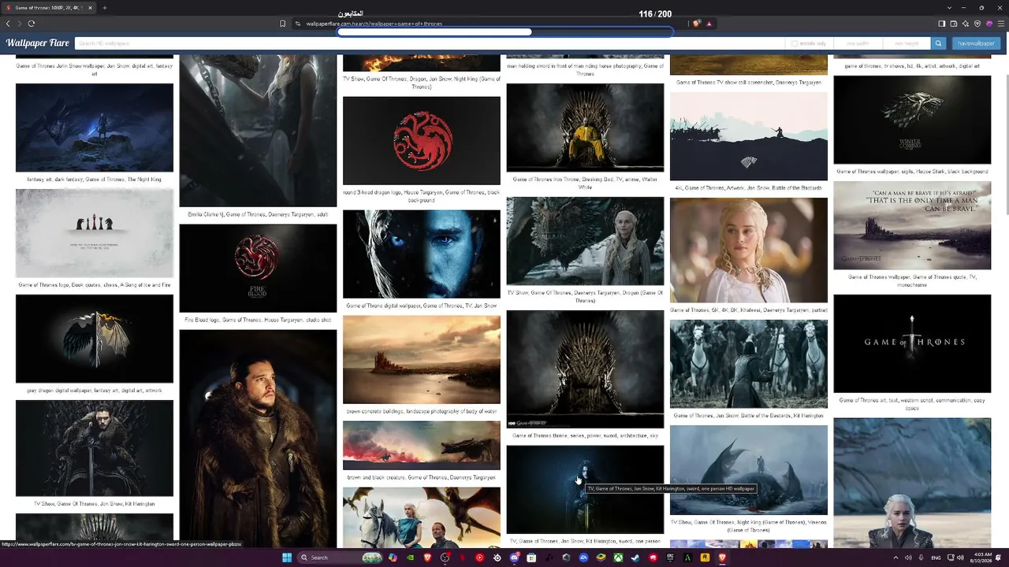Viewport: 1009px width, 567px height.
Task: Bookmark this page using the bookmark icon
Action: 283,24
